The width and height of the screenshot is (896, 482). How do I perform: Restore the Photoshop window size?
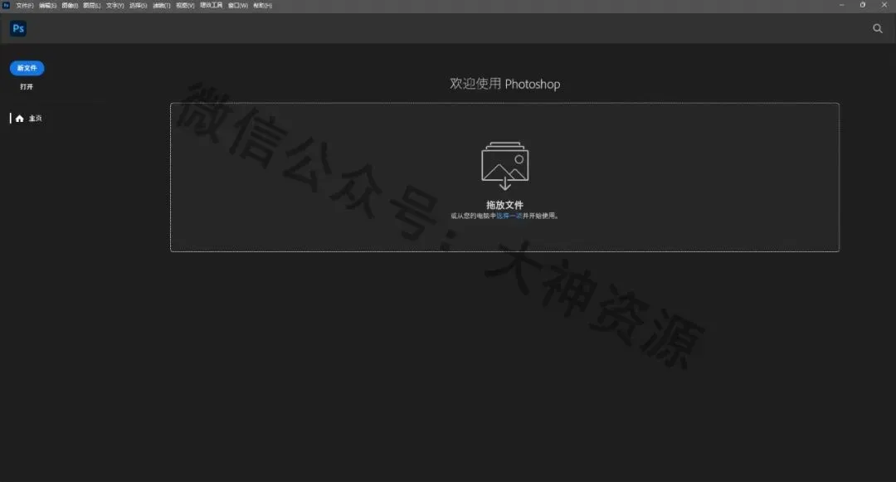click(x=863, y=5)
